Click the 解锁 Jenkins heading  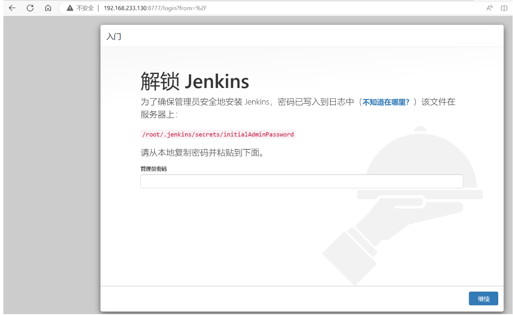(194, 82)
